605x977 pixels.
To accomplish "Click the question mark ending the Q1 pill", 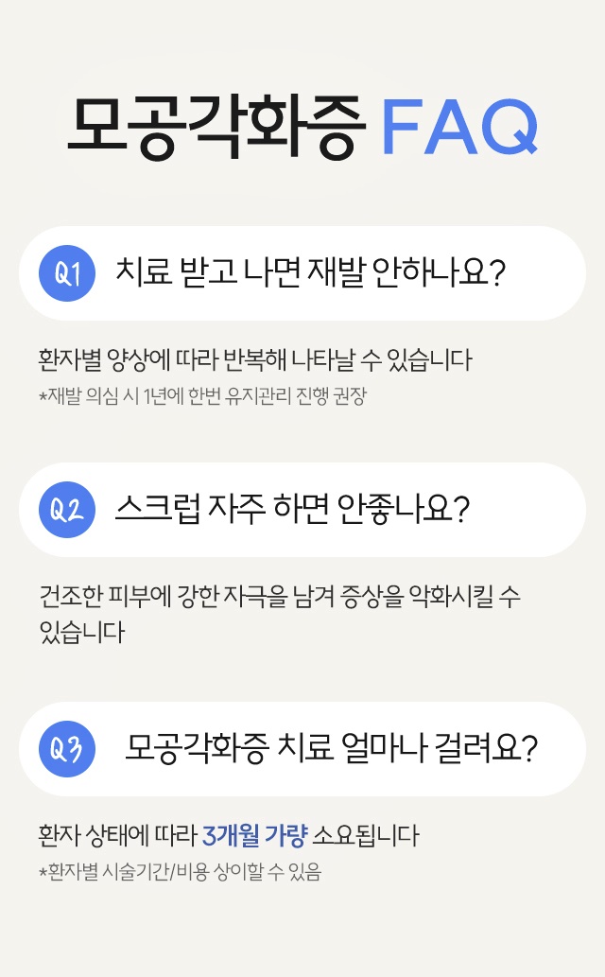I will pyautogui.click(x=496, y=273).
